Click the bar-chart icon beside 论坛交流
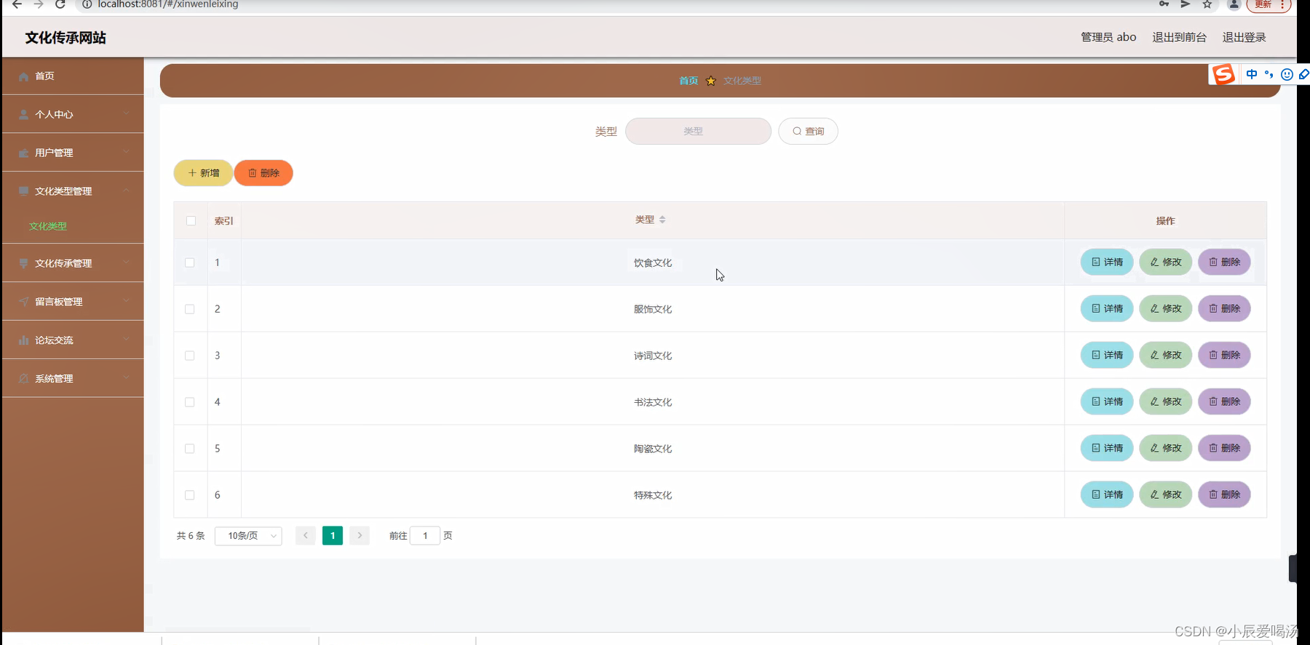This screenshot has width=1310, height=645. pos(23,340)
